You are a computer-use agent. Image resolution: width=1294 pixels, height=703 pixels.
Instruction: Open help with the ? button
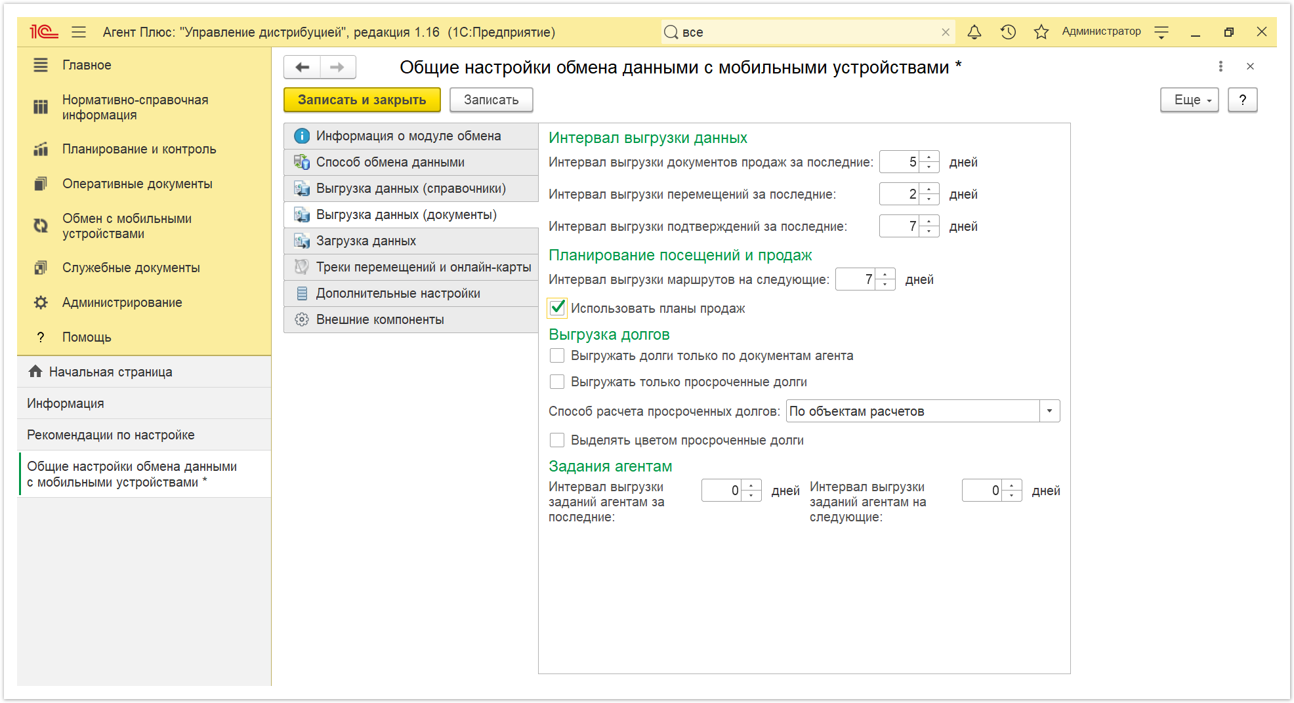[1242, 100]
